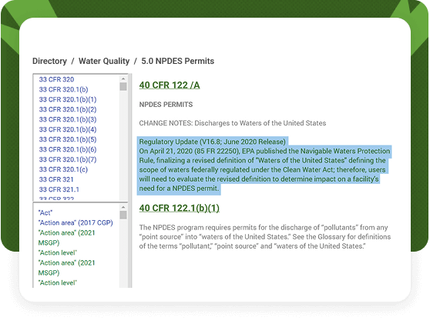
Task: Open last "Action level" glossary term
Action: point(58,282)
